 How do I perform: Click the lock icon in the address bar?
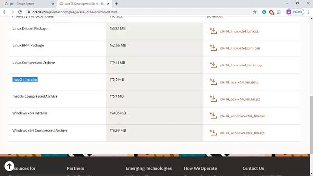coord(29,12)
